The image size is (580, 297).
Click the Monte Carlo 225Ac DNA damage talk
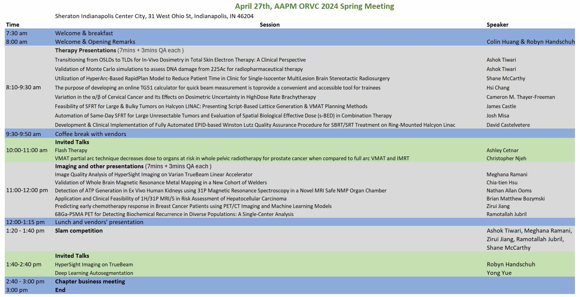[x=179, y=69]
